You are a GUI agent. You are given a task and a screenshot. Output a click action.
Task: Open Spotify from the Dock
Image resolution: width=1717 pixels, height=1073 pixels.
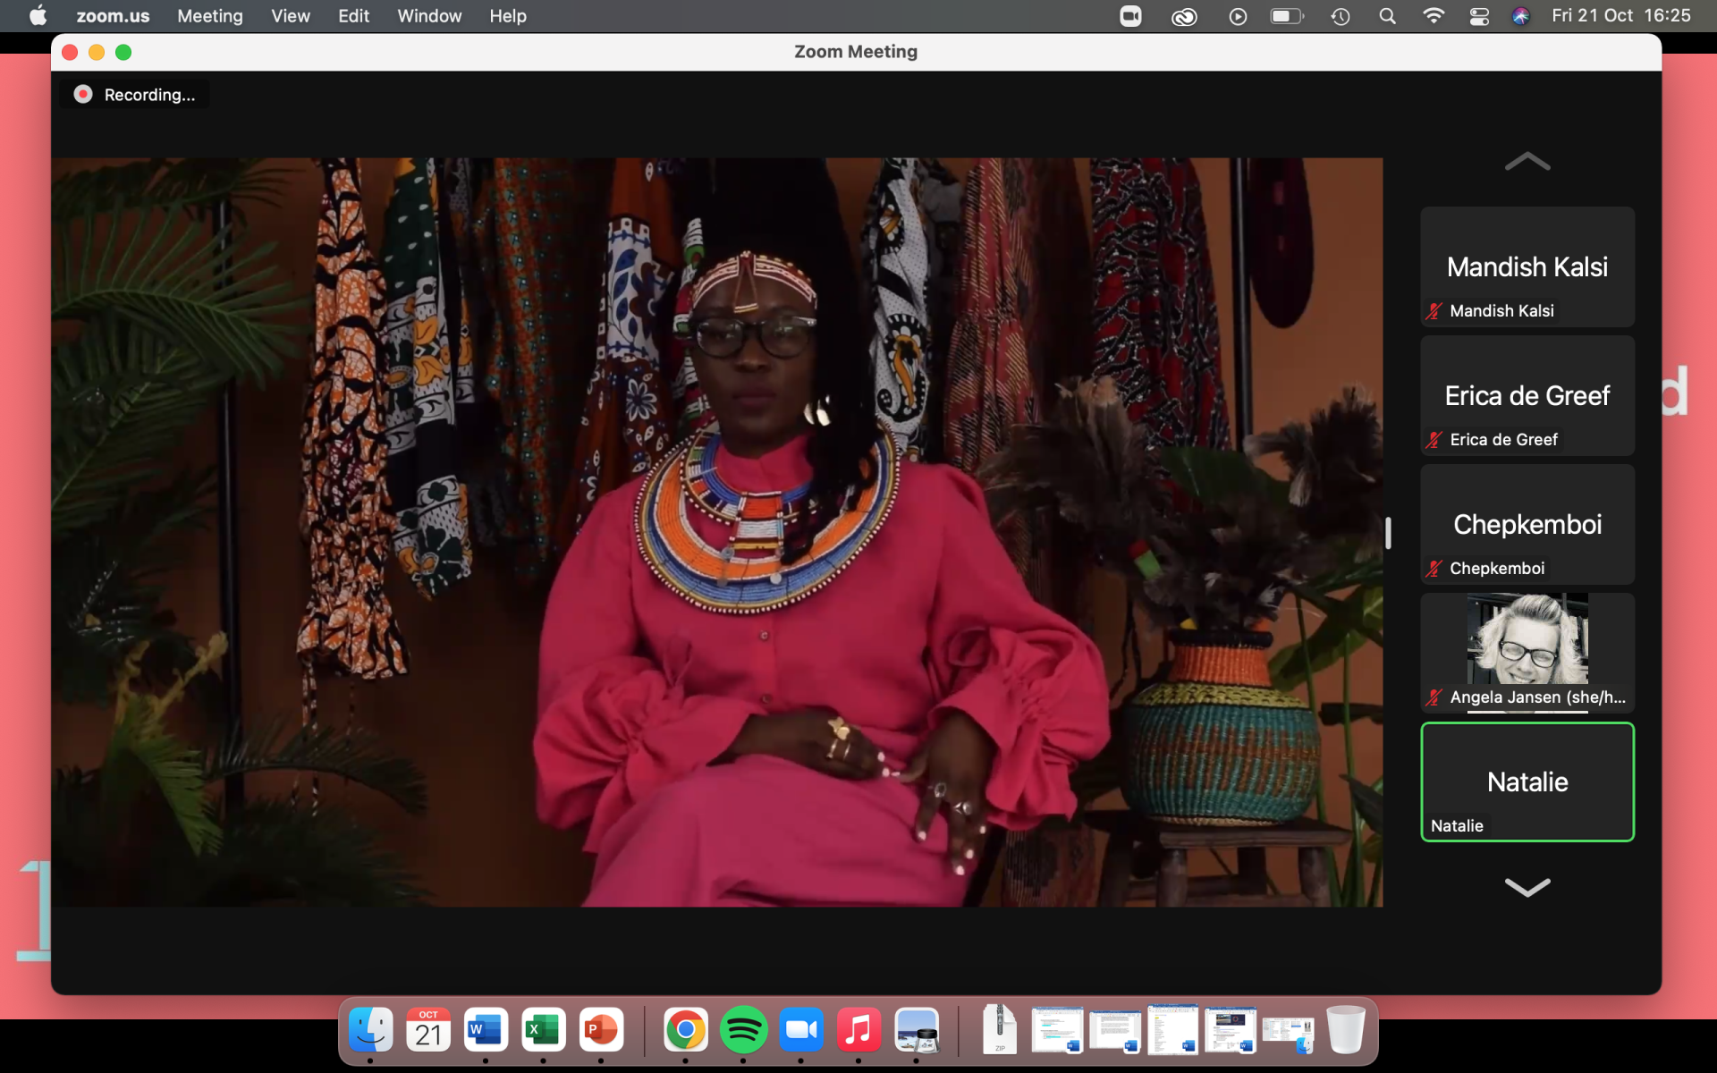click(743, 1030)
